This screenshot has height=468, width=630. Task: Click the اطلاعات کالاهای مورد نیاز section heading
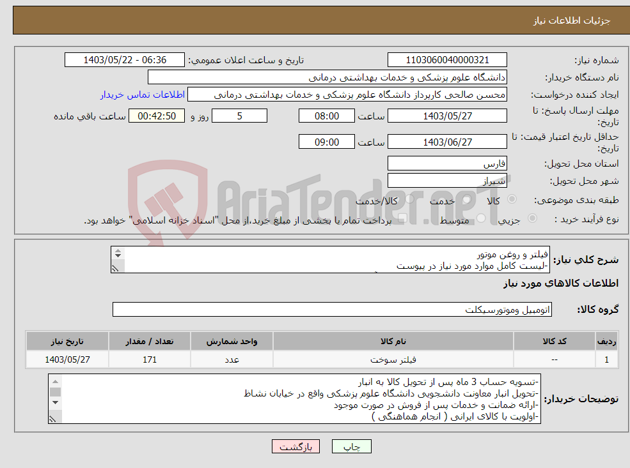pos(561,283)
